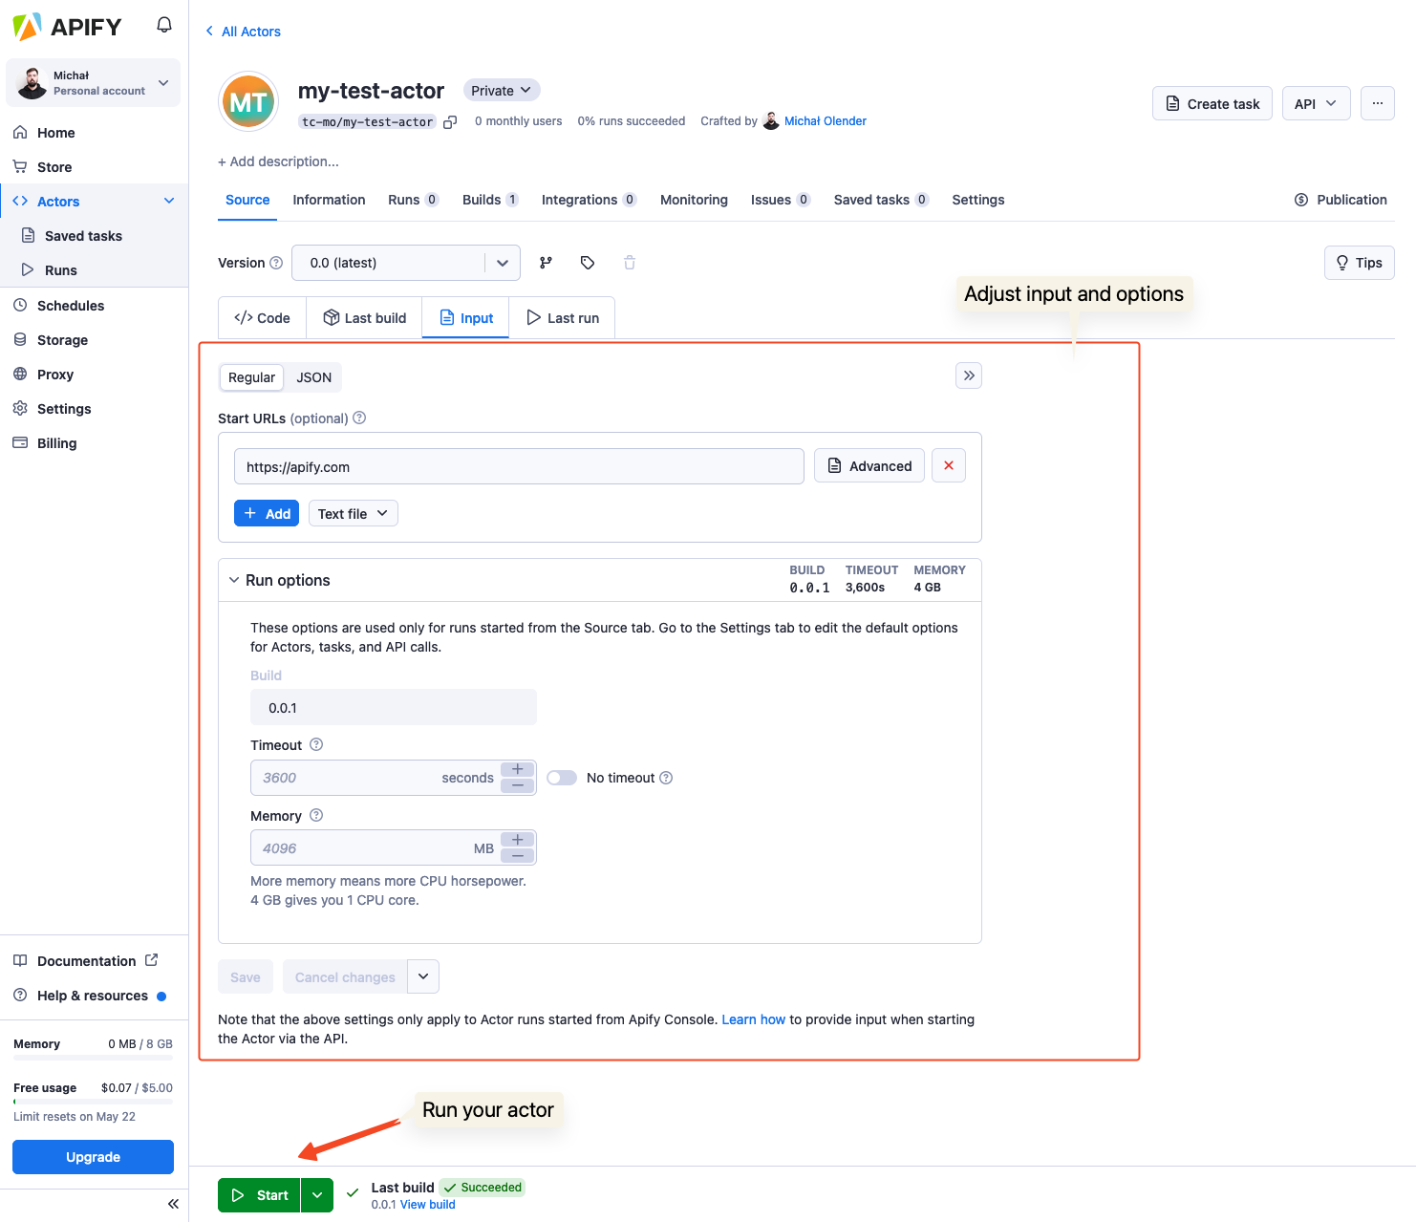Click the version branch icon
The height and width of the screenshot is (1222, 1416).
546,263
